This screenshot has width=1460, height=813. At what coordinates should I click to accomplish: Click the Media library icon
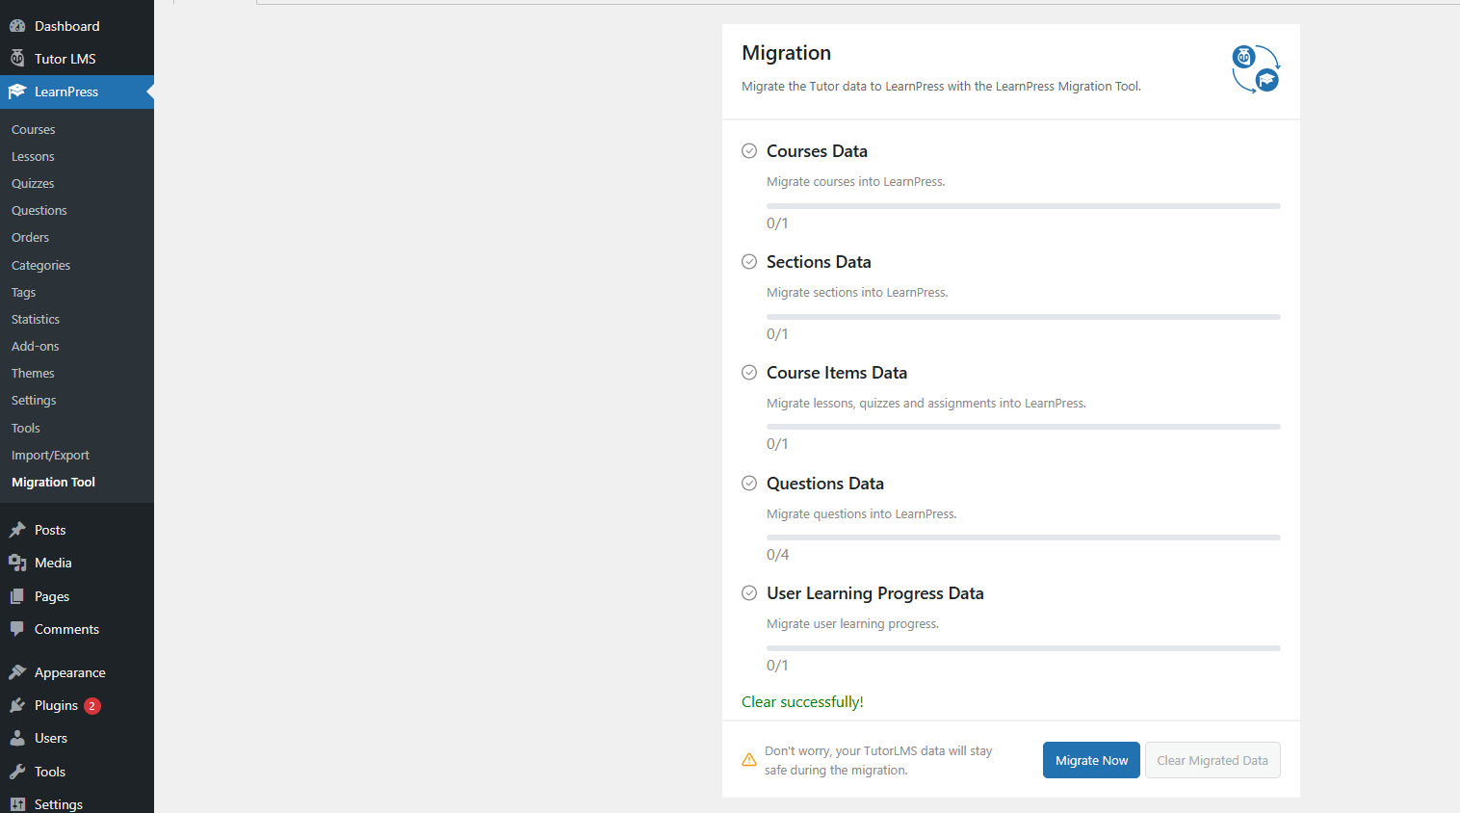(x=17, y=563)
